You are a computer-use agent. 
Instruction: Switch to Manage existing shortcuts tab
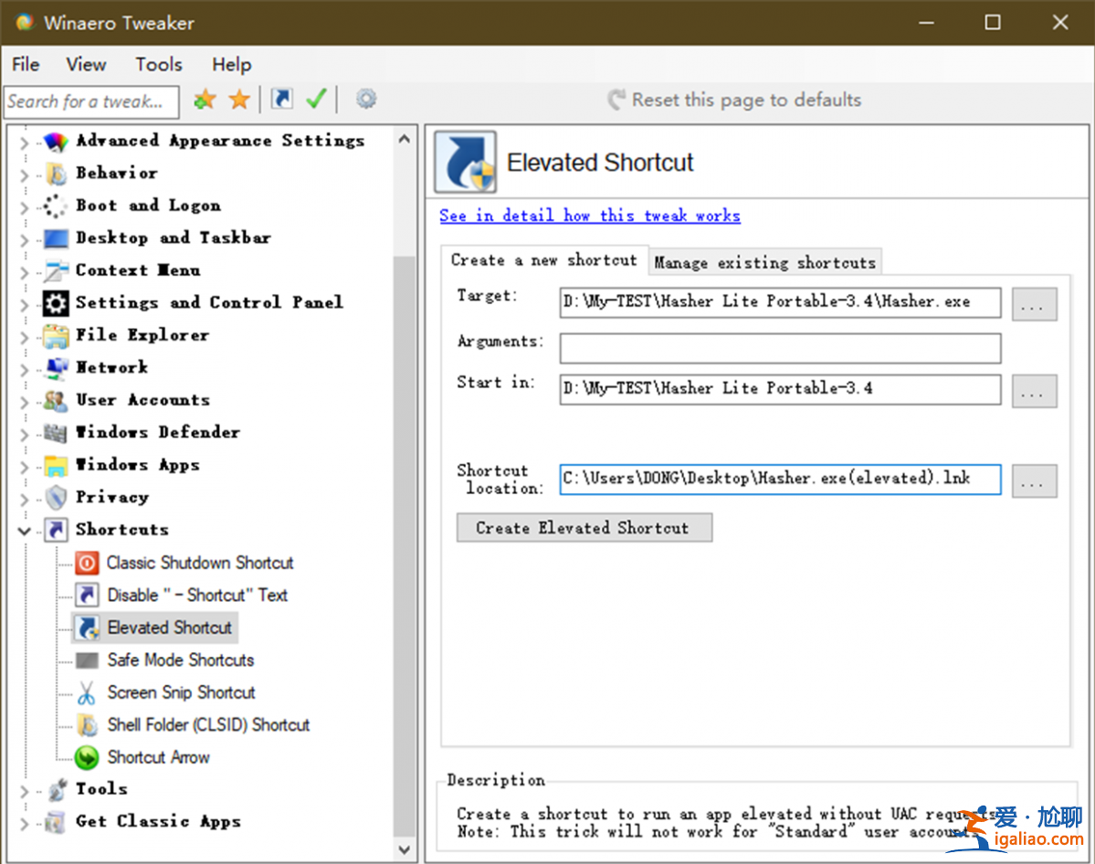pyautogui.click(x=764, y=262)
